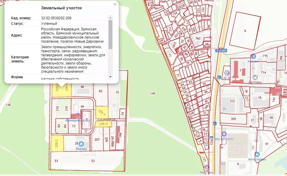Click large land parcel numbered 9
287x176 pixels.
(x=245, y=31)
